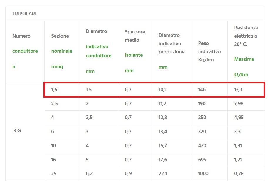274x191 pixels.
Task: Click the 10,1 production diameter cell
Action: 162,89
